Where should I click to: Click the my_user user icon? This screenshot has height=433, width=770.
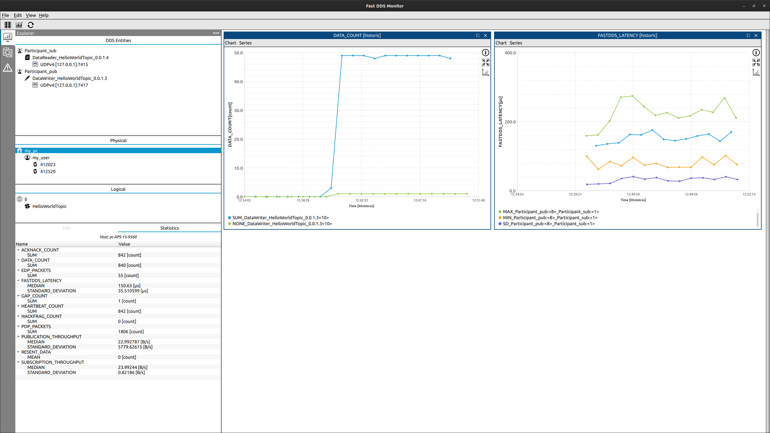click(27, 157)
